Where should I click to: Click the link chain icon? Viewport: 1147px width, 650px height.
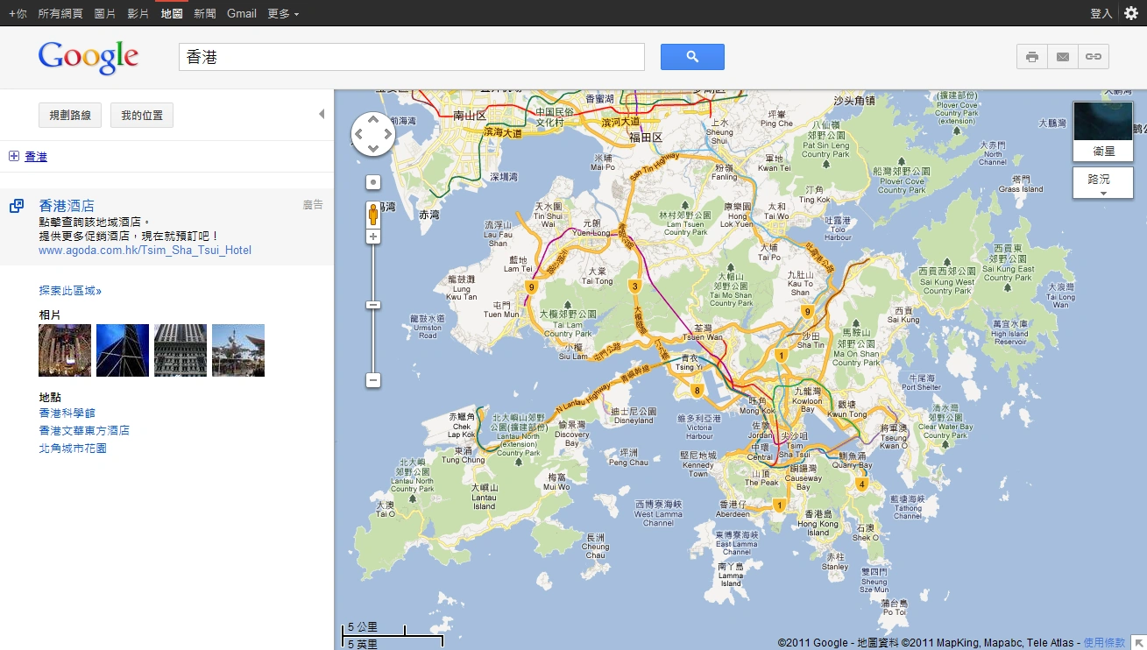point(1094,57)
